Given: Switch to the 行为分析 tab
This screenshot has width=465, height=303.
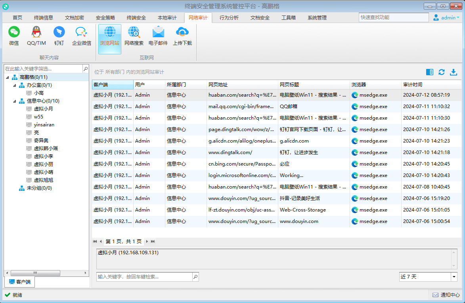Looking at the screenshot, I should 229,18.
